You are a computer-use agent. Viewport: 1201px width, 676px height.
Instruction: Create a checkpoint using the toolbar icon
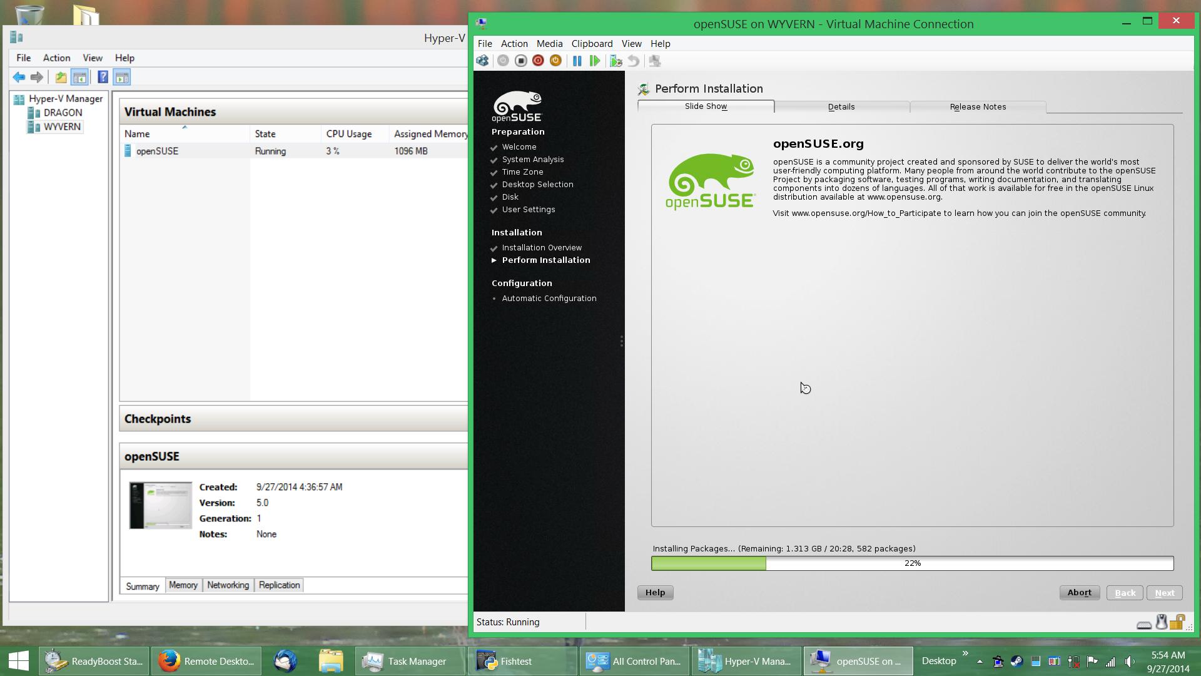point(616,61)
